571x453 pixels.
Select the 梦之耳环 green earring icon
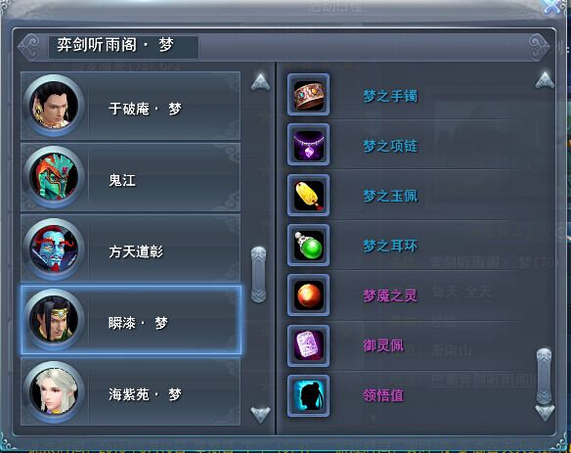click(x=308, y=246)
